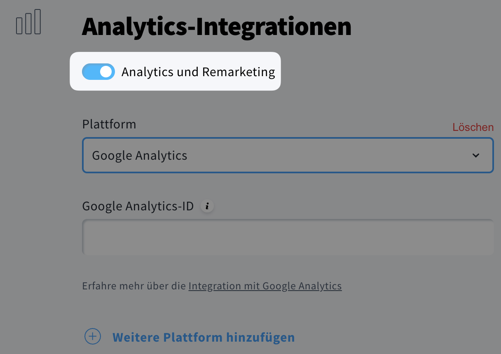Image resolution: width=501 pixels, height=354 pixels.
Task: Click the Plattform section label
Action: [109, 124]
